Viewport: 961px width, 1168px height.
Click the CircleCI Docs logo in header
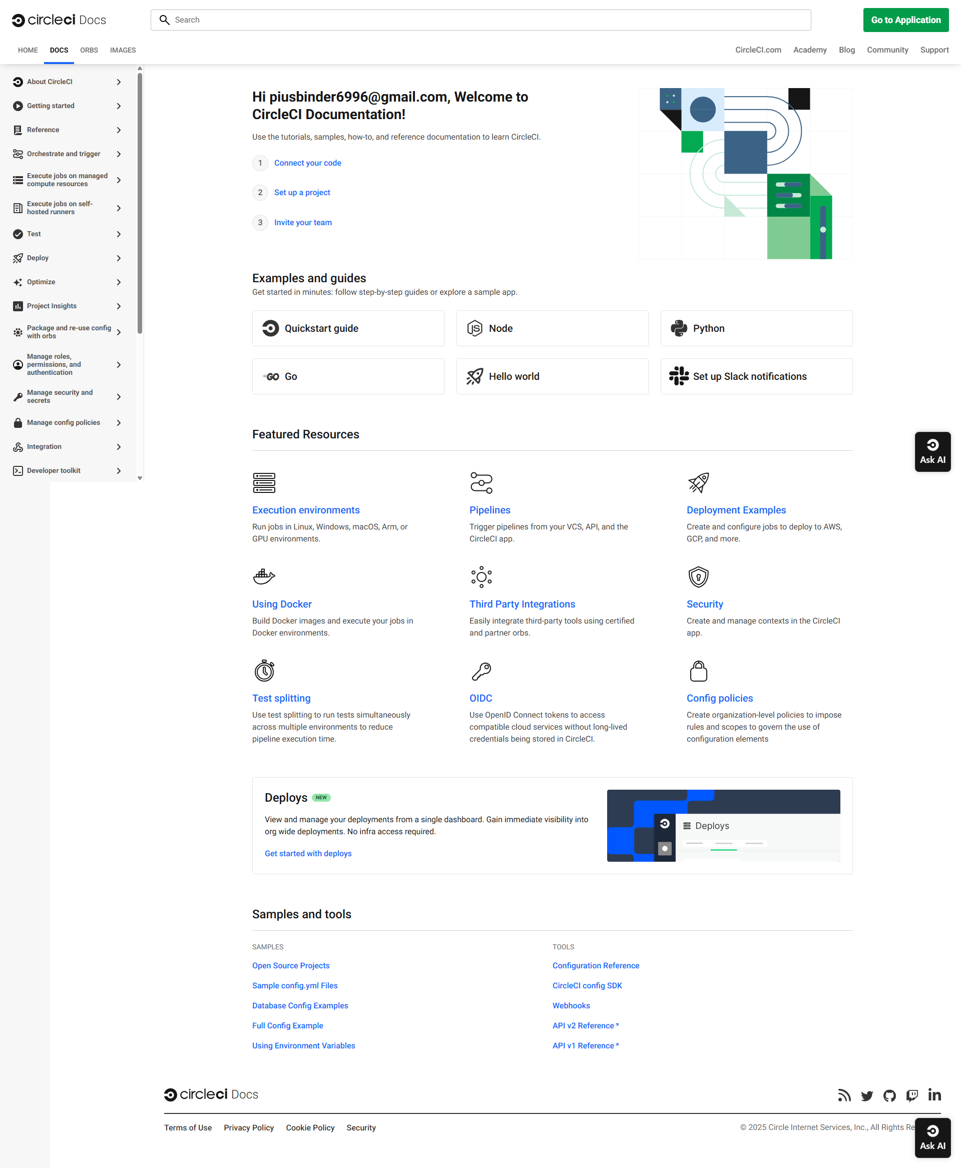59,20
